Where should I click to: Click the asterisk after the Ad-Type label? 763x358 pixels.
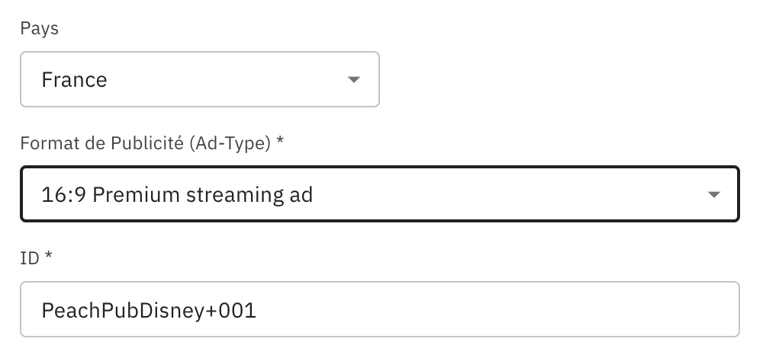point(280,142)
